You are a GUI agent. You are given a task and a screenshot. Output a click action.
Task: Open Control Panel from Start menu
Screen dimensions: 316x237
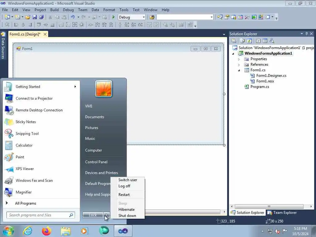(x=96, y=162)
